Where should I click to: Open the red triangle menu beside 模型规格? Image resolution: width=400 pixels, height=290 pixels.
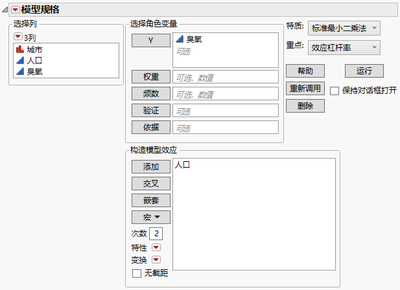(x=16, y=10)
